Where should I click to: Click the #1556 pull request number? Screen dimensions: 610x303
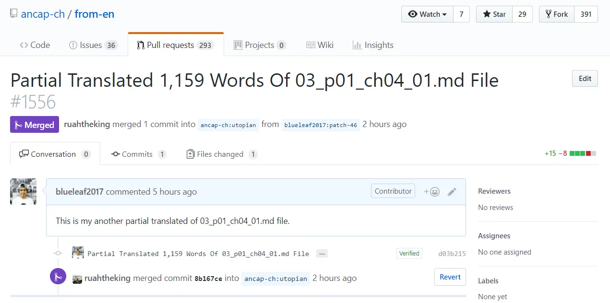click(33, 102)
